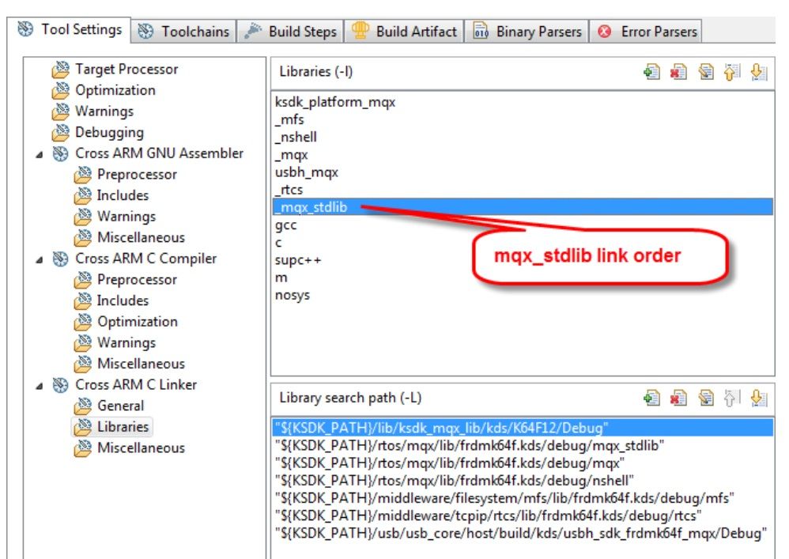Select Cross ARM GNU Assembler item
Image resolution: width=789 pixels, height=559 pixels.
click(x=148, y=153)
